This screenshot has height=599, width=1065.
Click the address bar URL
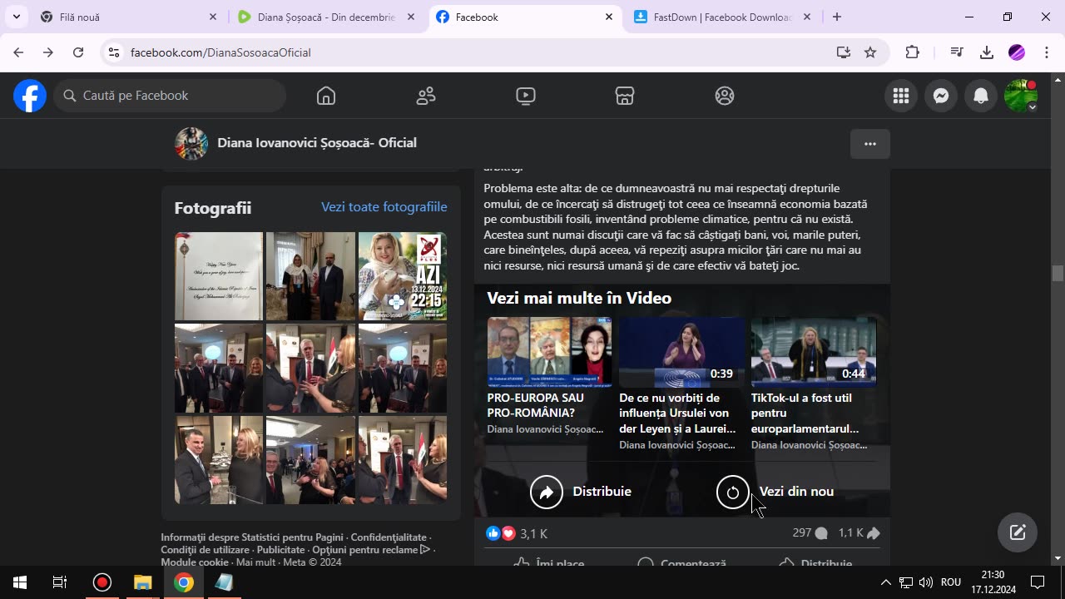(x=220, y=52)
